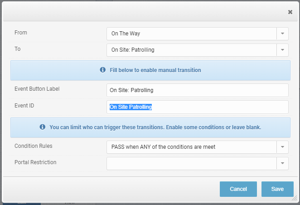This screenshot has width=300, height=205.
Task: Click the empty Portal Restriction field
Action: [191, 163]
